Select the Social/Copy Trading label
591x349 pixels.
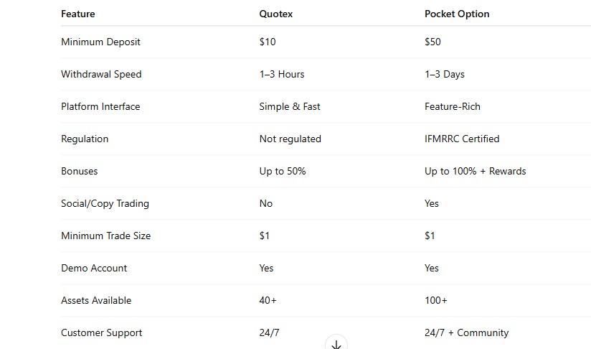105,204
